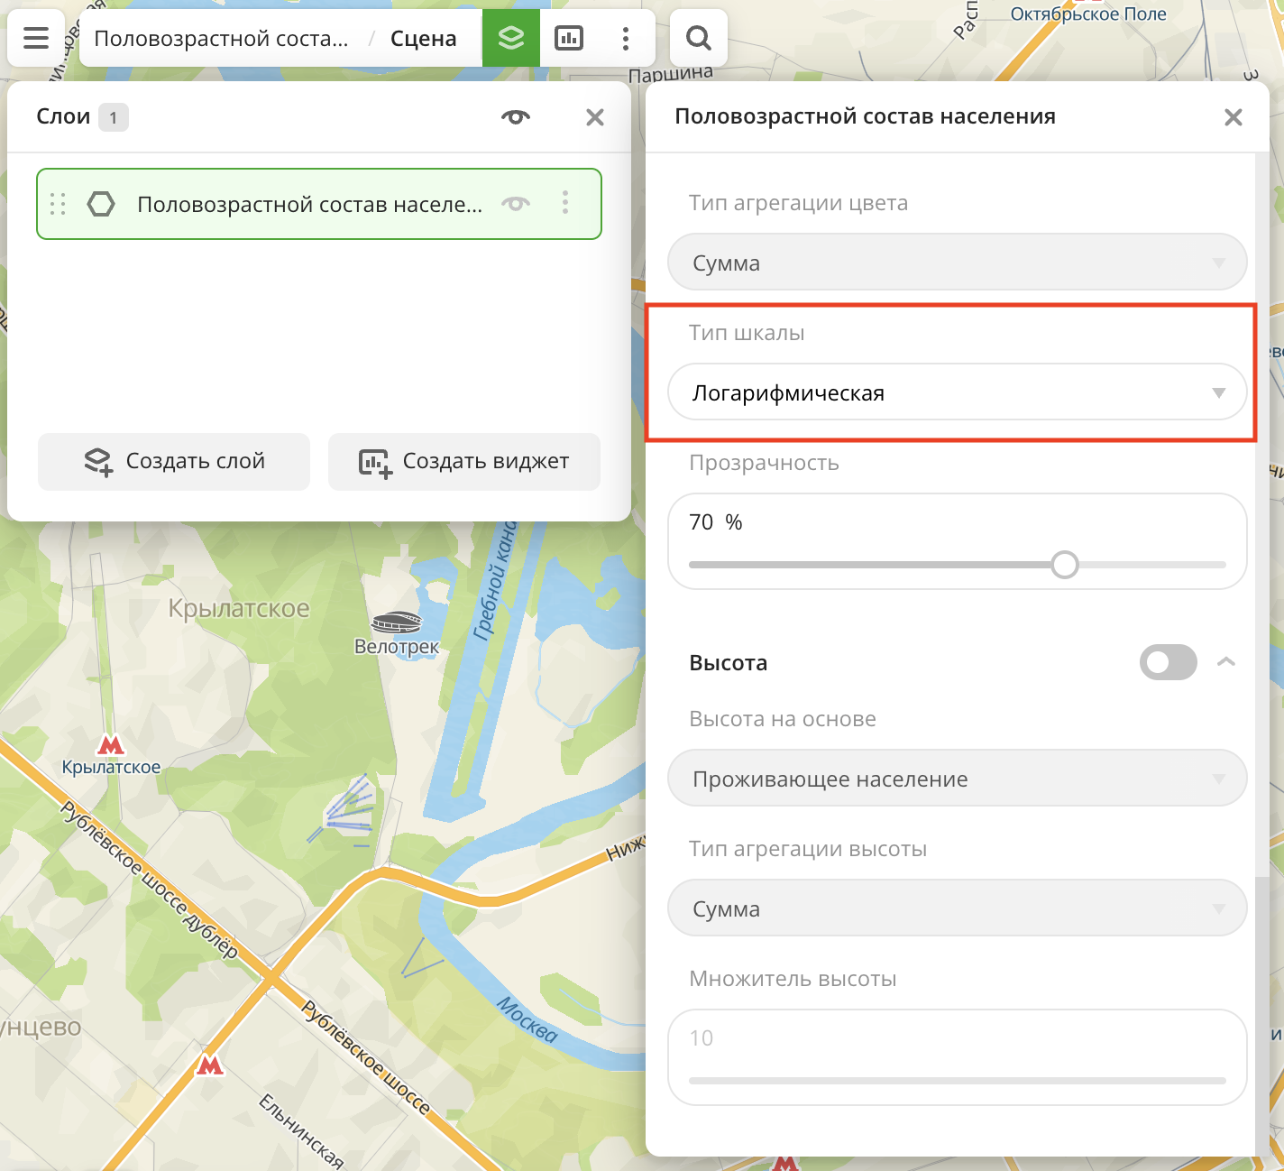Open the widgets dashboard icon

[x=569, y=38]
